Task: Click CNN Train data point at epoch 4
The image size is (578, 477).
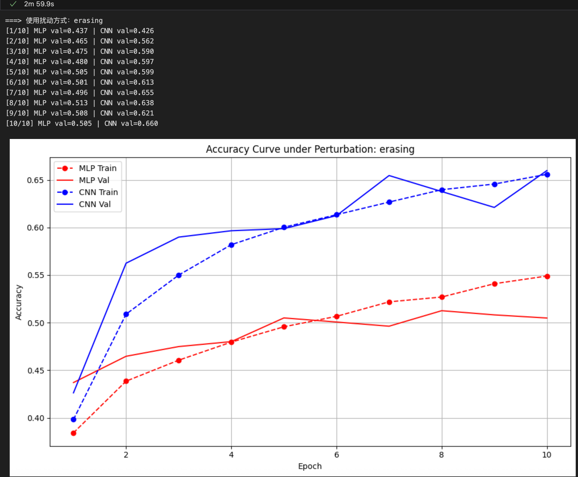Action: pos(231,245)
